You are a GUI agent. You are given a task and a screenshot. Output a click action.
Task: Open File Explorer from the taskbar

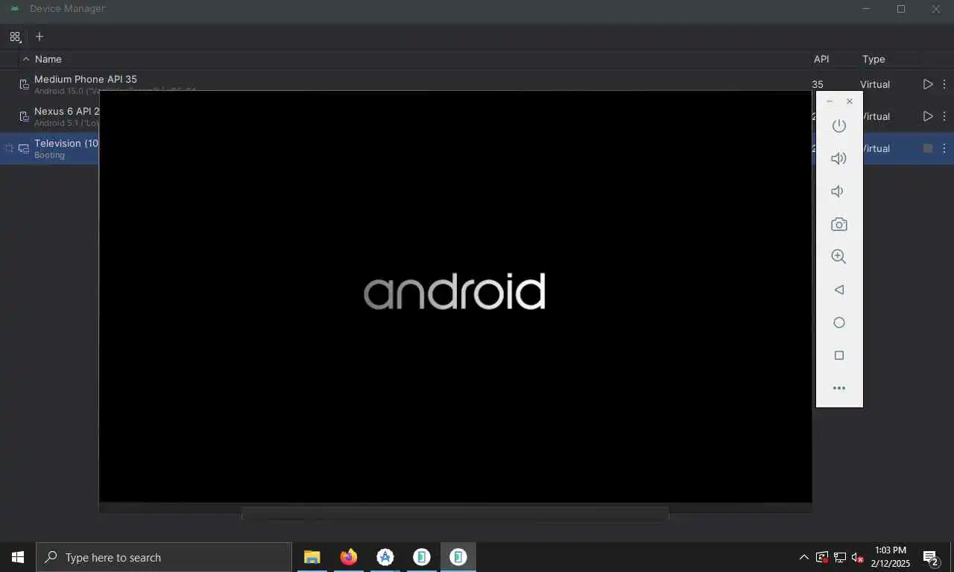pos(312,557)
